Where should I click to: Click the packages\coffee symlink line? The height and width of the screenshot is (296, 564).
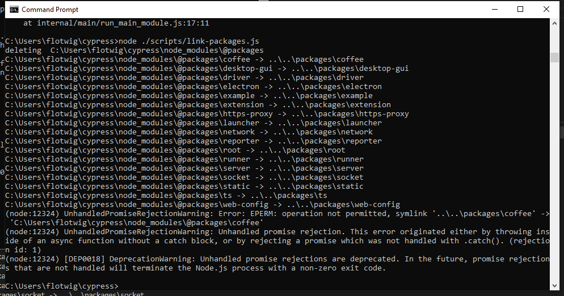point(184,60)
